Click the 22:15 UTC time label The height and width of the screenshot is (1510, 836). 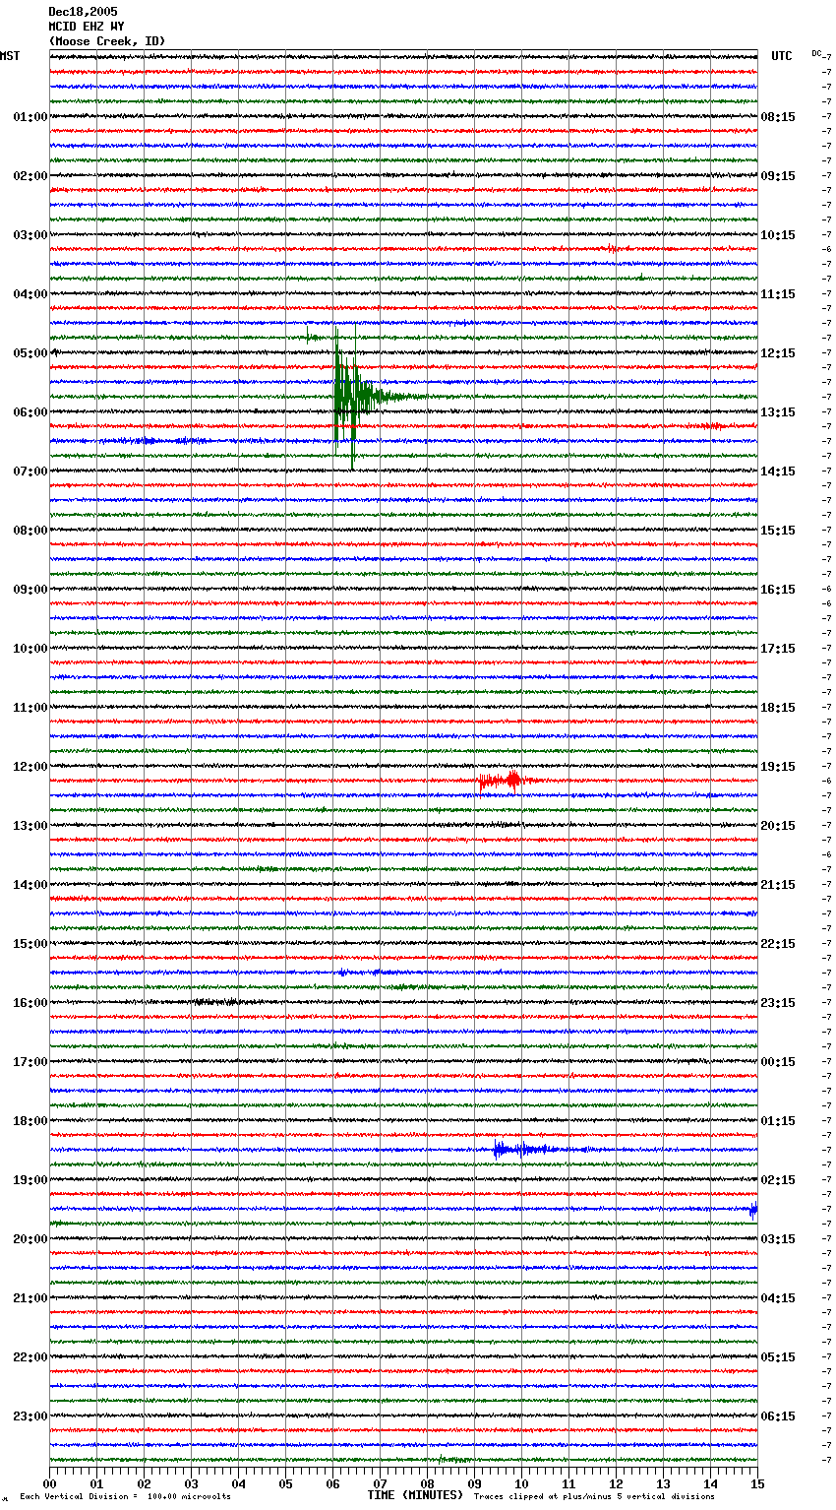click(x=778, y=944)
